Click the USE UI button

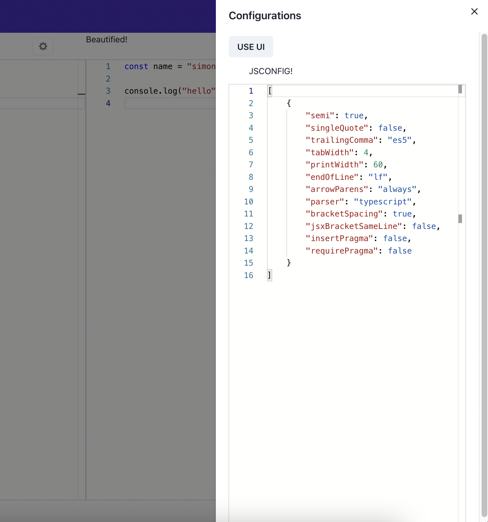coord(251,47)
